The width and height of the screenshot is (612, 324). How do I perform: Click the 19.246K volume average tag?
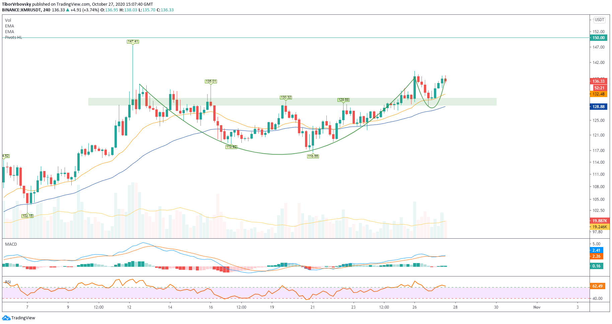[x=599, y=227]
